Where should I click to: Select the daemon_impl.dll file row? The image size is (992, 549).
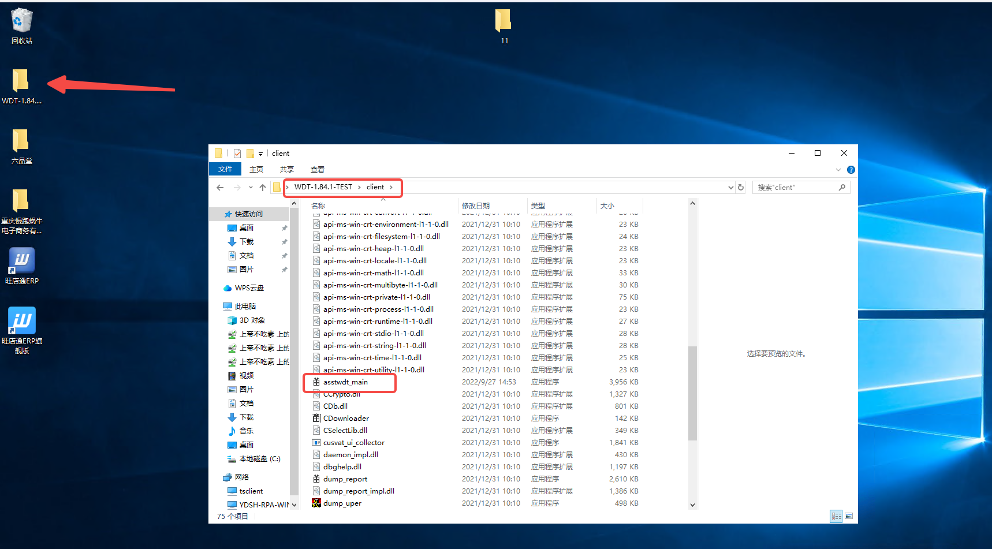(475, 455)
